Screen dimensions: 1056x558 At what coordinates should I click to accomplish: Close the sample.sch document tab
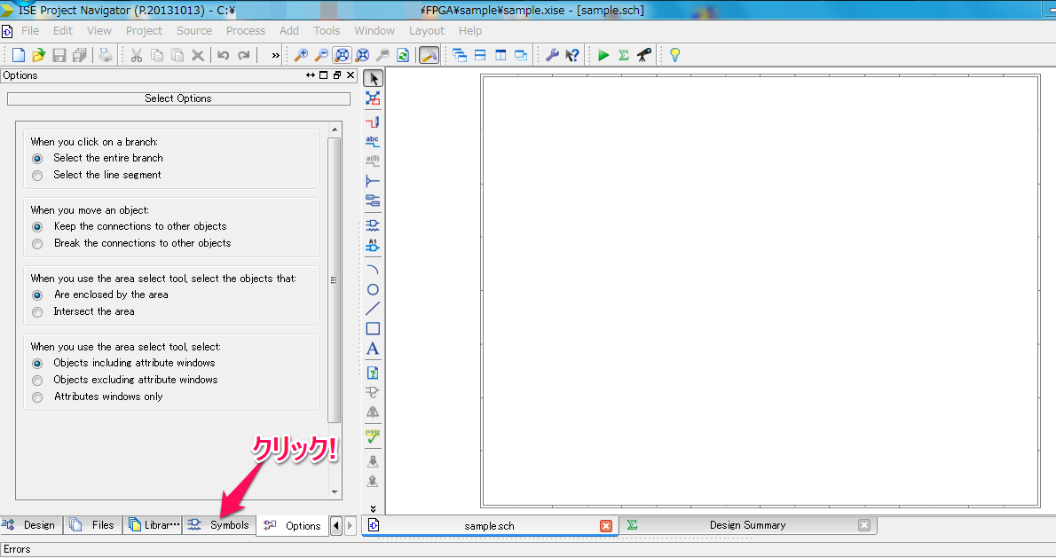pyautogui.click(x=606, y=526)
